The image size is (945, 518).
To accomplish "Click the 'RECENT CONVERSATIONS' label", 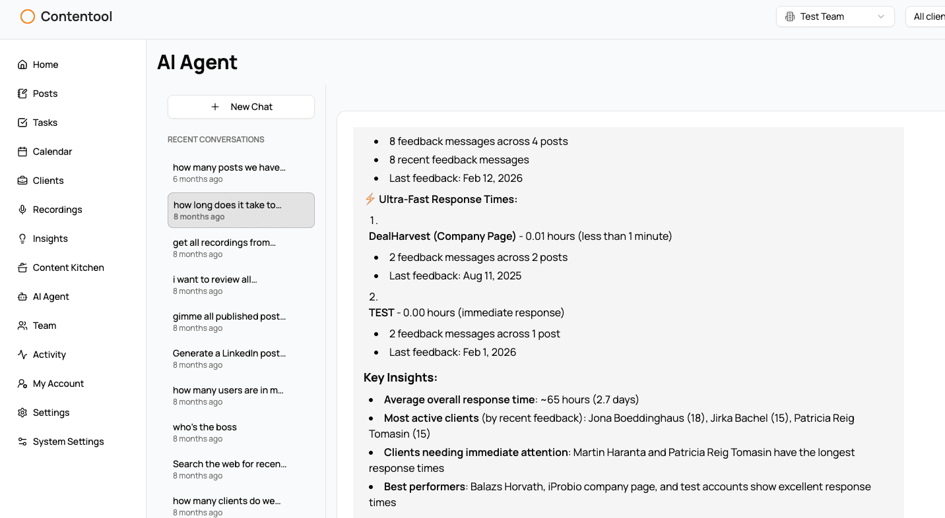I will pyautogui.click(x=216, y=140).
